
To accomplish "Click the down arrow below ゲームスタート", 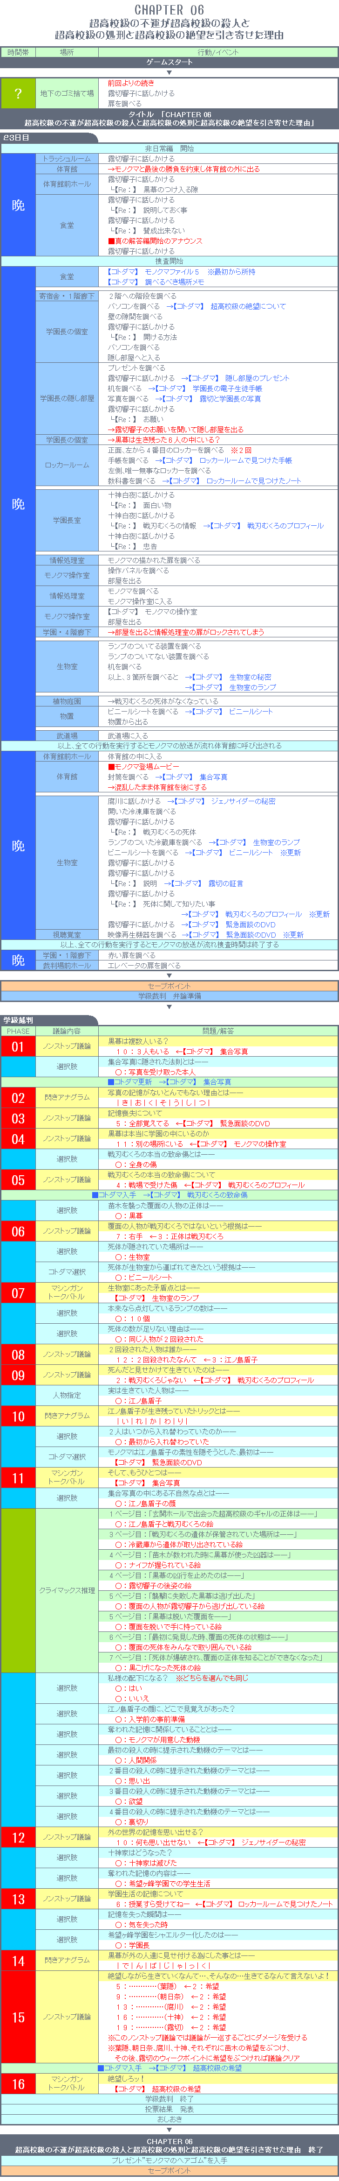I will coord(169,73).
